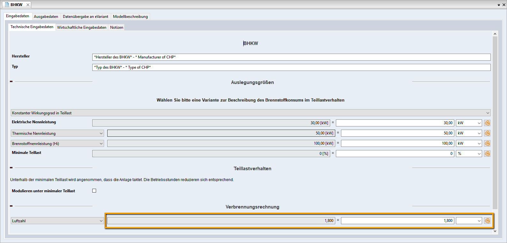
Task: Switch to the Ausgabedaten tab
Action: tap(46, 17)
